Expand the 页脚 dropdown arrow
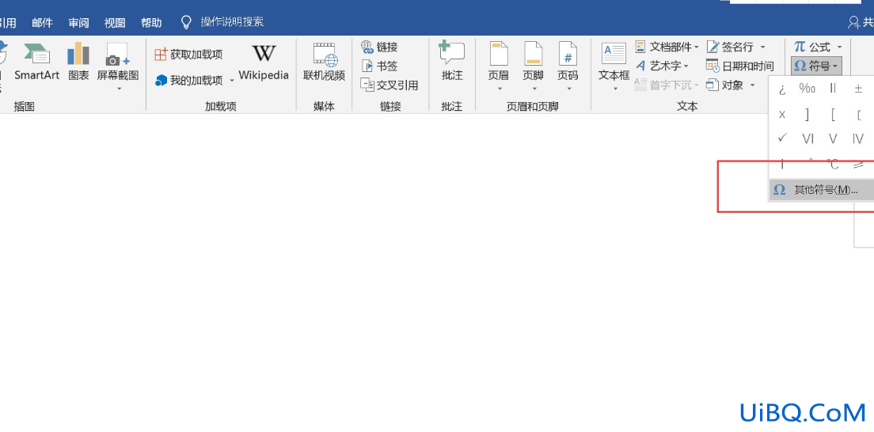The width and height of the screenshot is (874, 432). coord(534,88)
